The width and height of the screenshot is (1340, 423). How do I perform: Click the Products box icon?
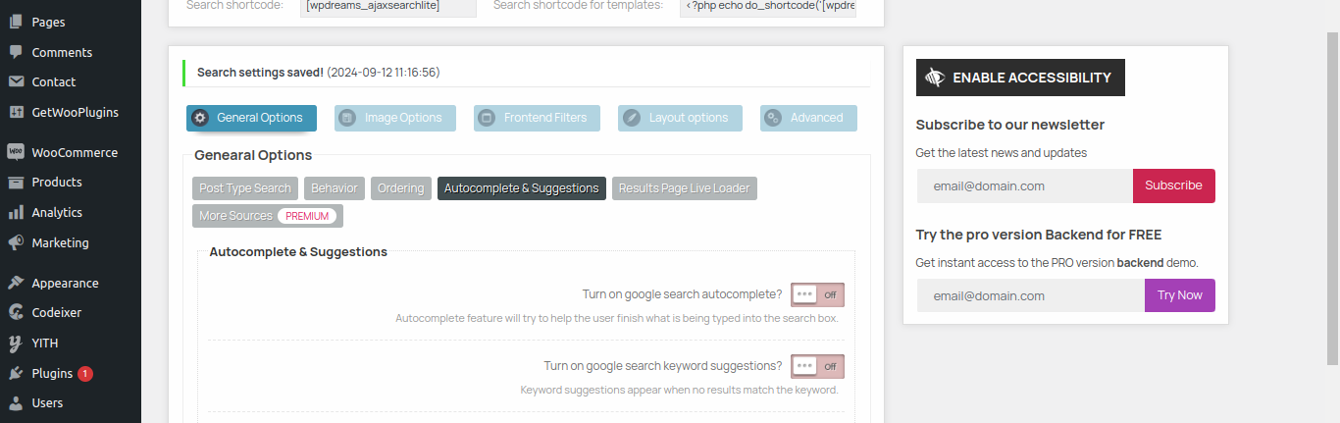click(16, 182)
